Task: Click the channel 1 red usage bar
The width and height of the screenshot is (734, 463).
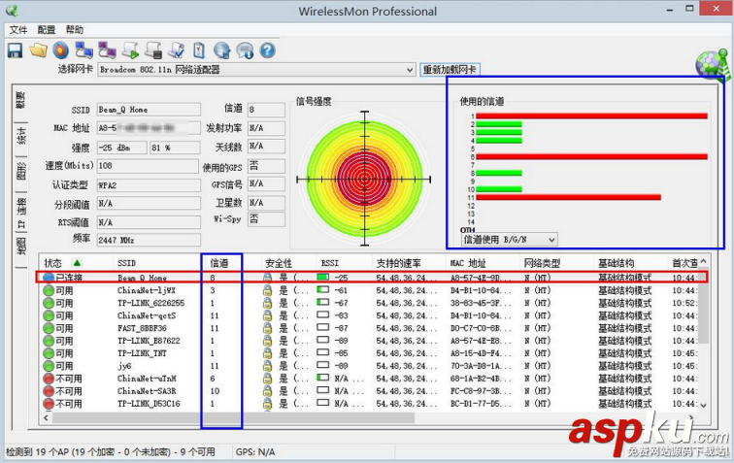Action: point(591,116)
